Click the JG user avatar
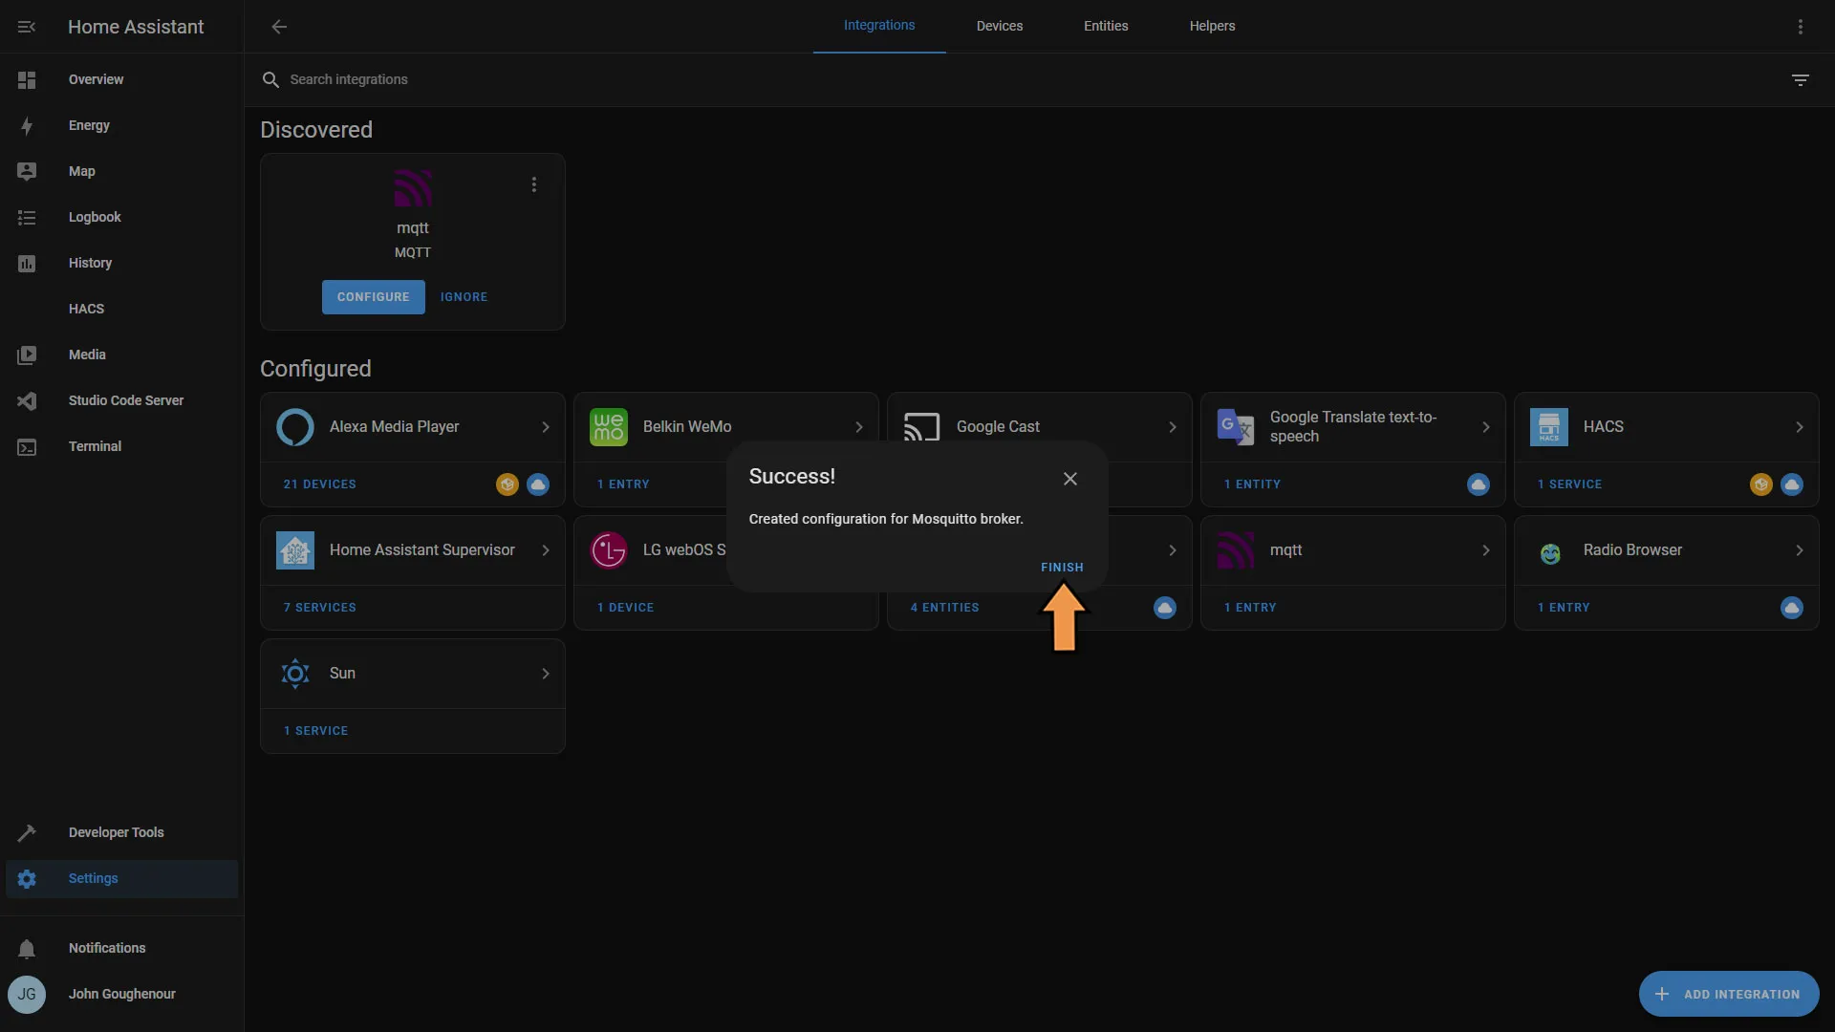This screenshot has height=1032, width=1835. 27,995
